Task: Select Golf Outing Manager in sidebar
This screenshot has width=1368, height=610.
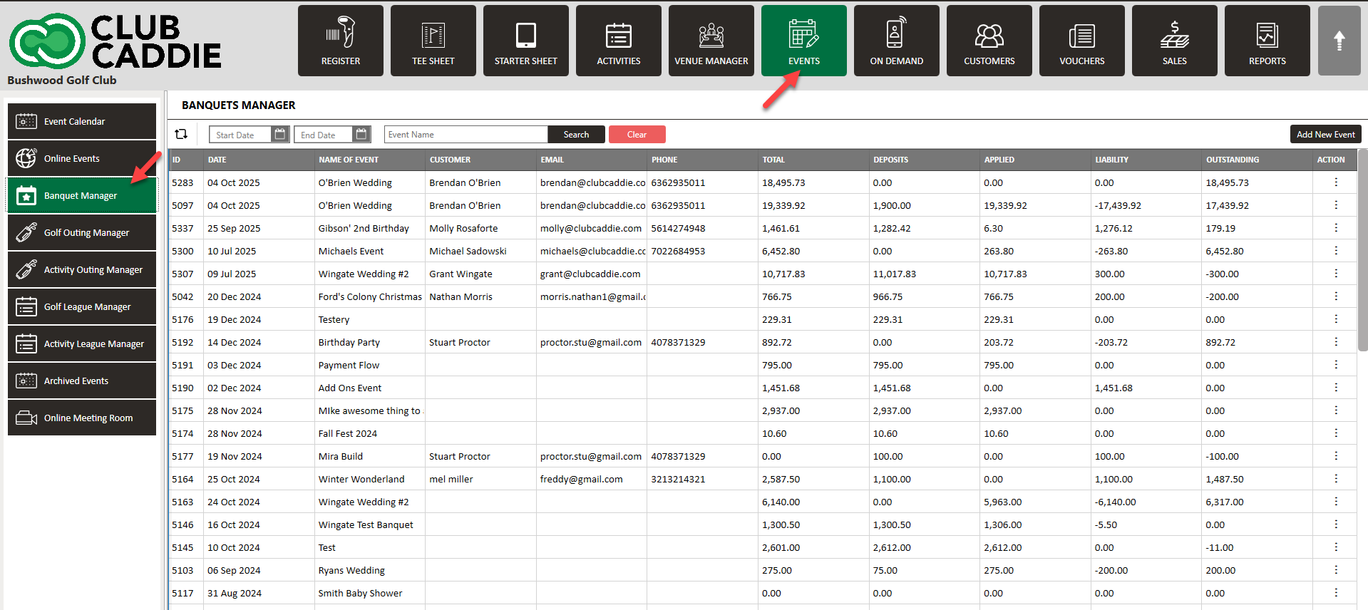Action: click(x=82, y=233)
